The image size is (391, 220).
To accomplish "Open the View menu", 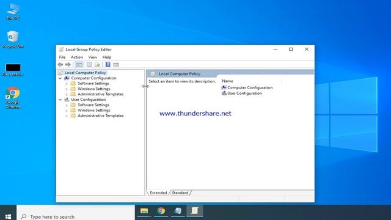I will click(x=92, y=57).
